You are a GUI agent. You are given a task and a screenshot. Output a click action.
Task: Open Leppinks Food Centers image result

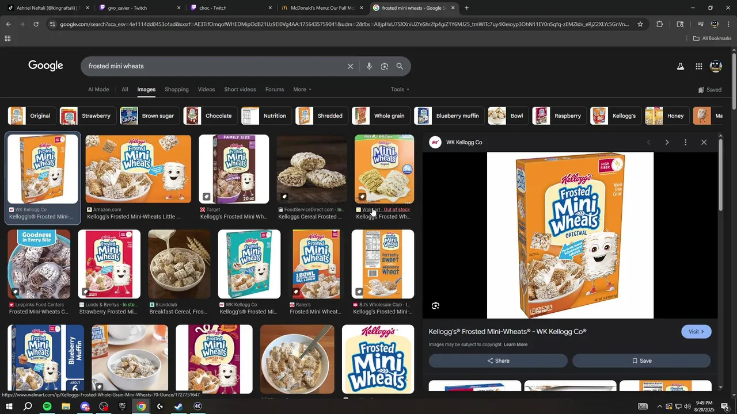pos(39,273)
